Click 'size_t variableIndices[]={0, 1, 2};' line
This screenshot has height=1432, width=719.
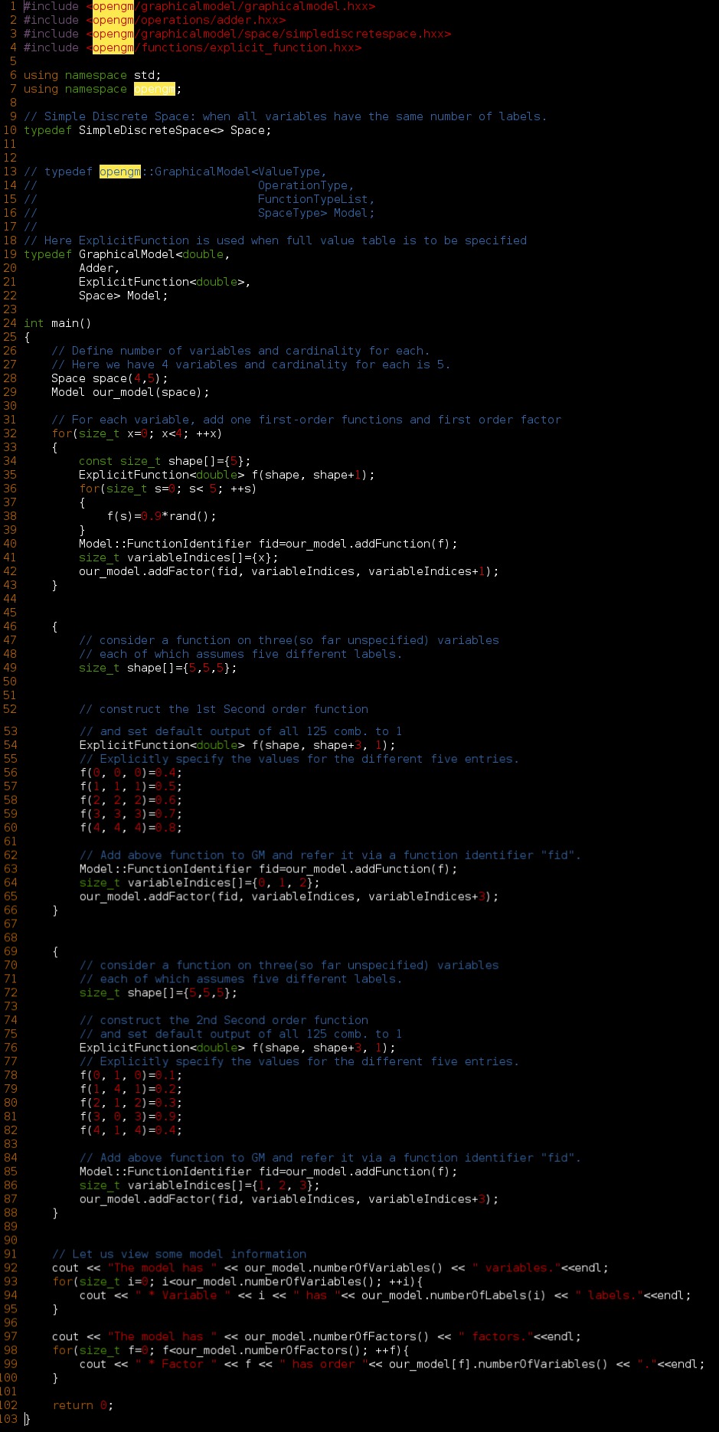199,883
